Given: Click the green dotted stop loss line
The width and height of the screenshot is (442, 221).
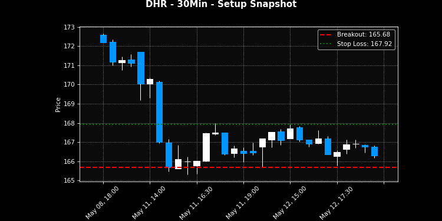Looking at the screenshot, I should pos(239,124).
